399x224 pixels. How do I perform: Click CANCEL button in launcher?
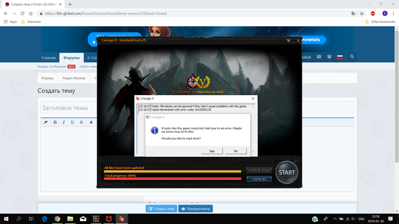click(259, 179)
